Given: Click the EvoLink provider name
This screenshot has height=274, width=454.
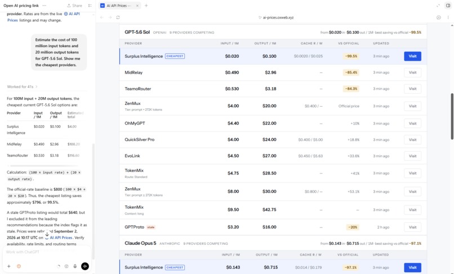Looking at the screenshot, I should tap(132, 156).
